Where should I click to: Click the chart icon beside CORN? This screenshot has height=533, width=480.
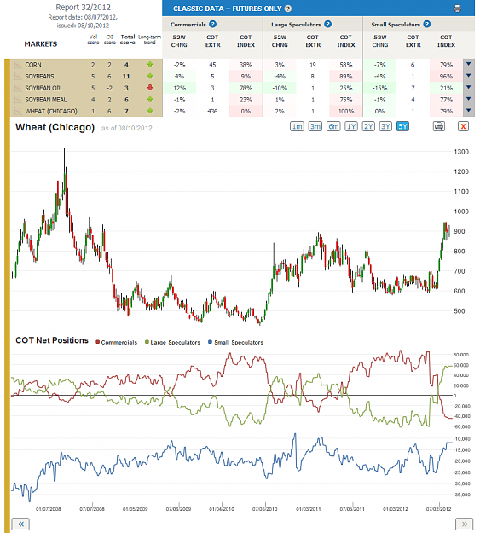click(x=18, y=65)
